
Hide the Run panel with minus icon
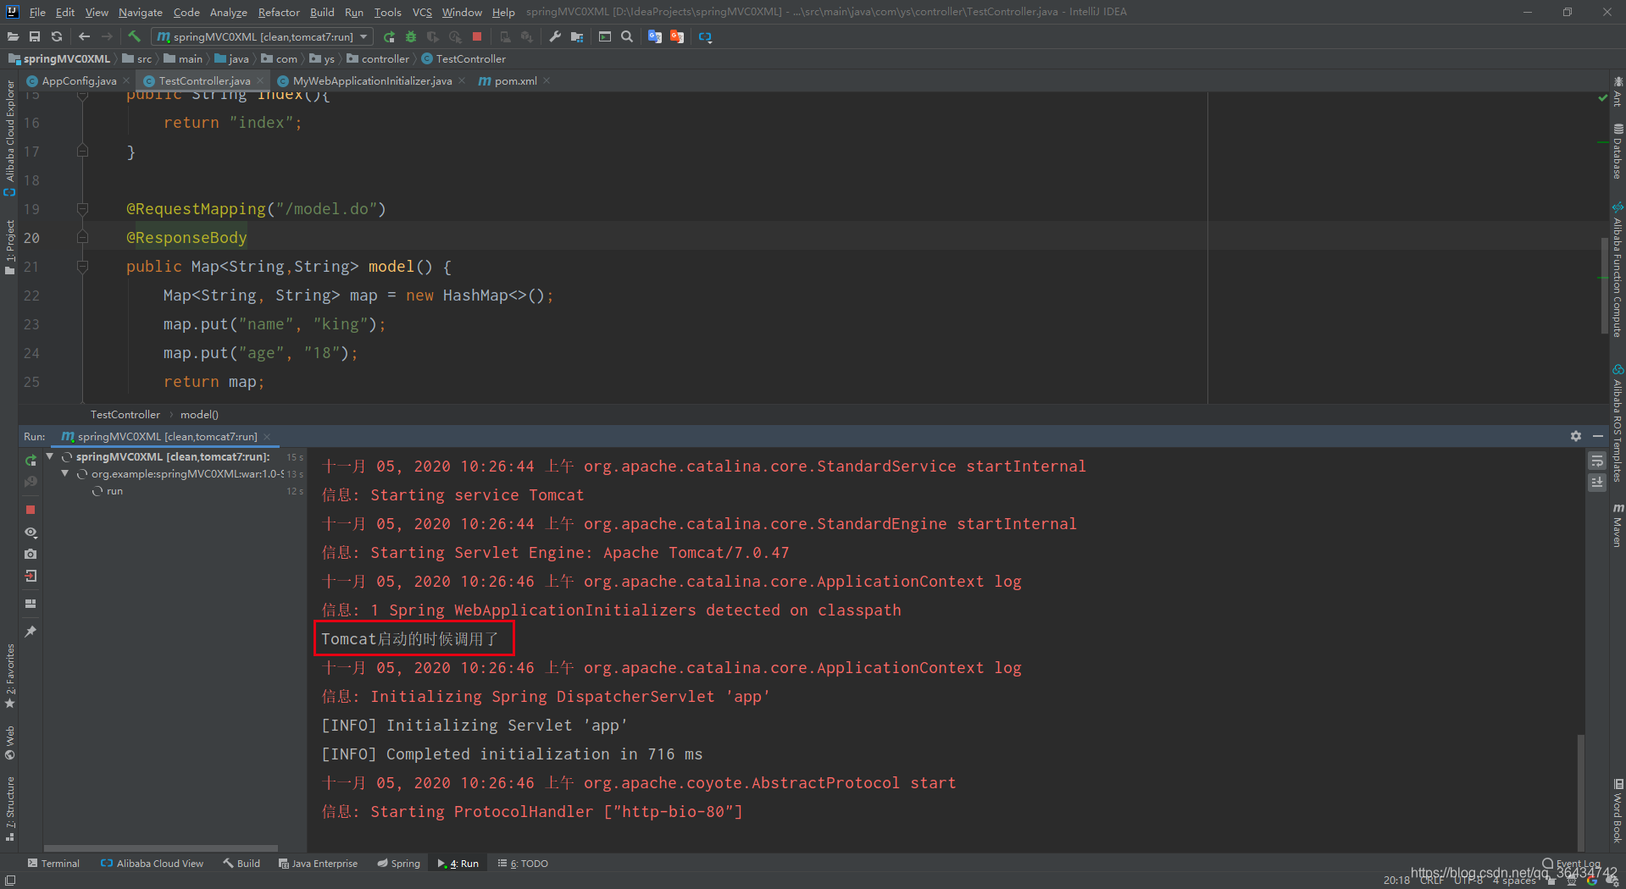(1598, 436)
